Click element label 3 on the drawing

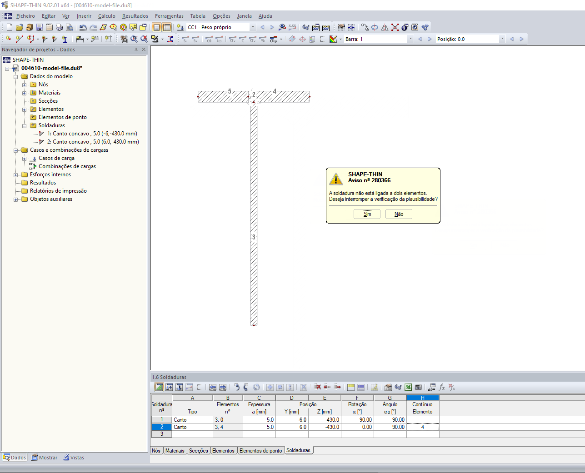[254, 237]
